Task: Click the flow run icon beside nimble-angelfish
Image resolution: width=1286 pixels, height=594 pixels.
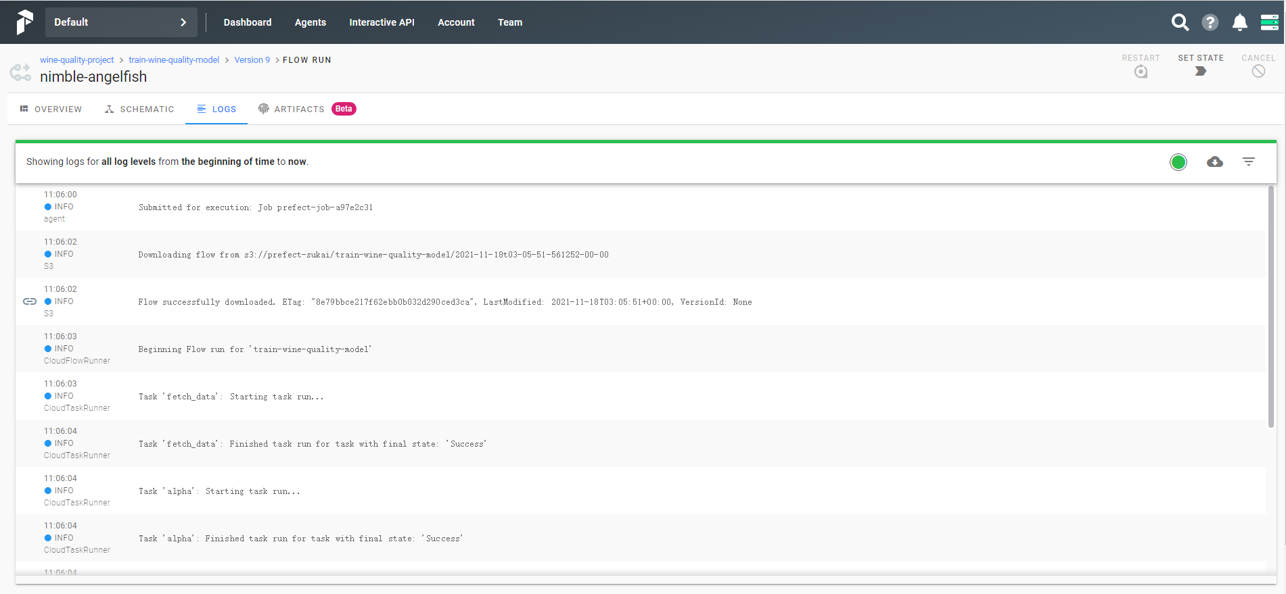Action: coord(20,72)
